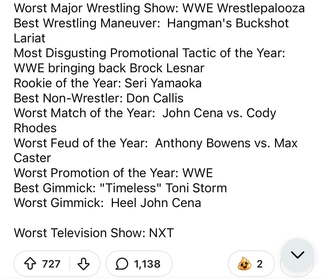Viewport: 327px width, 279px height.
Task: Click the "WWE bringing back Brock Lesnar" line
Action: [109, 68]
